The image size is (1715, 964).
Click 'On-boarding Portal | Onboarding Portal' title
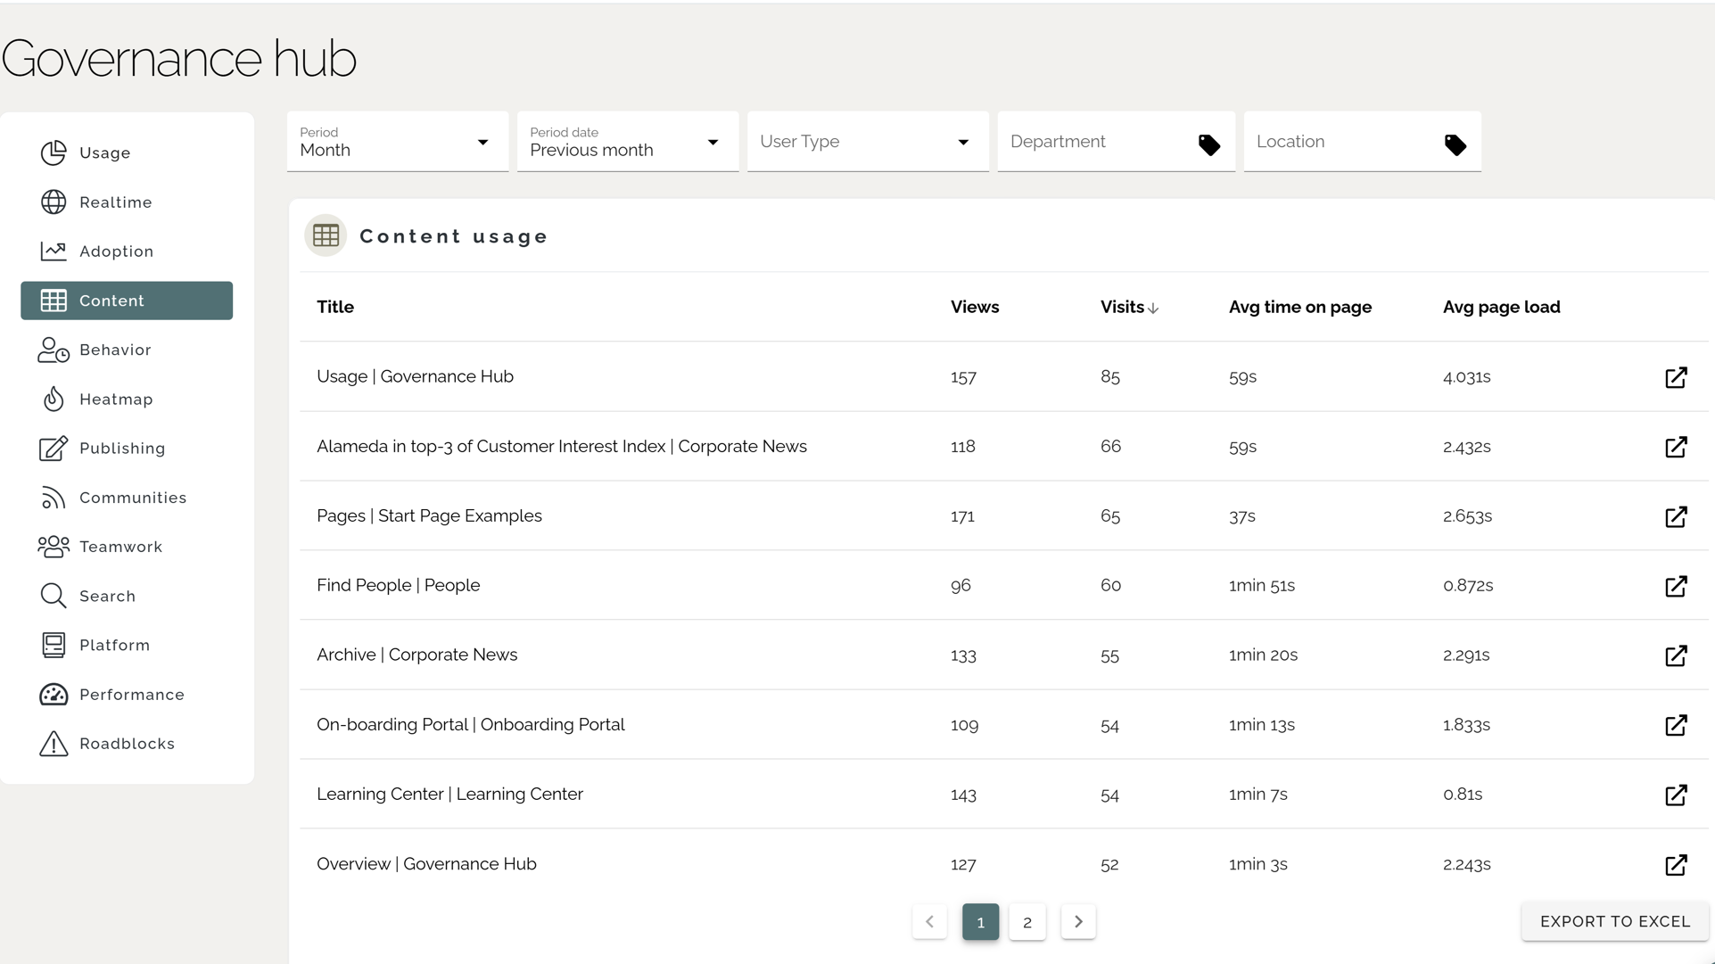pyautogui.click(x=471, y=724)
